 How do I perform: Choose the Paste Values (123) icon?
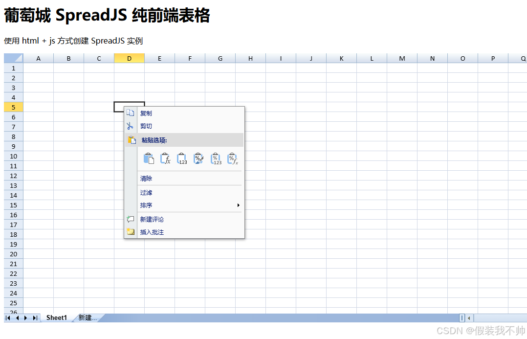[x=182, y=158]
